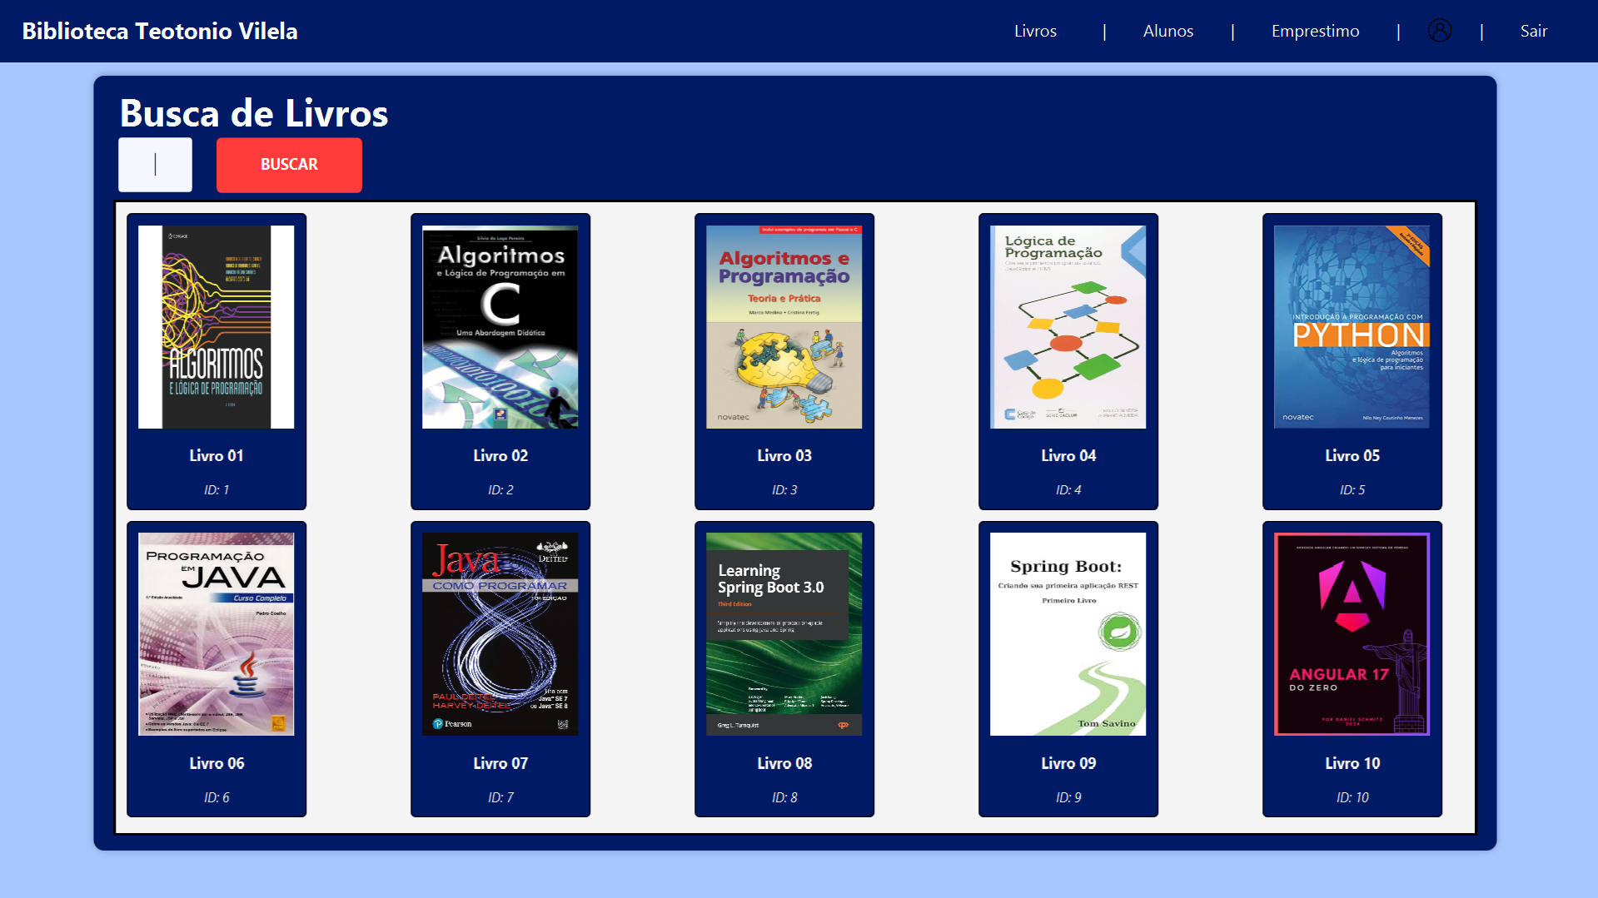Image resolution: width=1598 pixels, height=898 pixels.
Task: Navigate to the Emprestimo page
Action: [x=1314, y=31]
